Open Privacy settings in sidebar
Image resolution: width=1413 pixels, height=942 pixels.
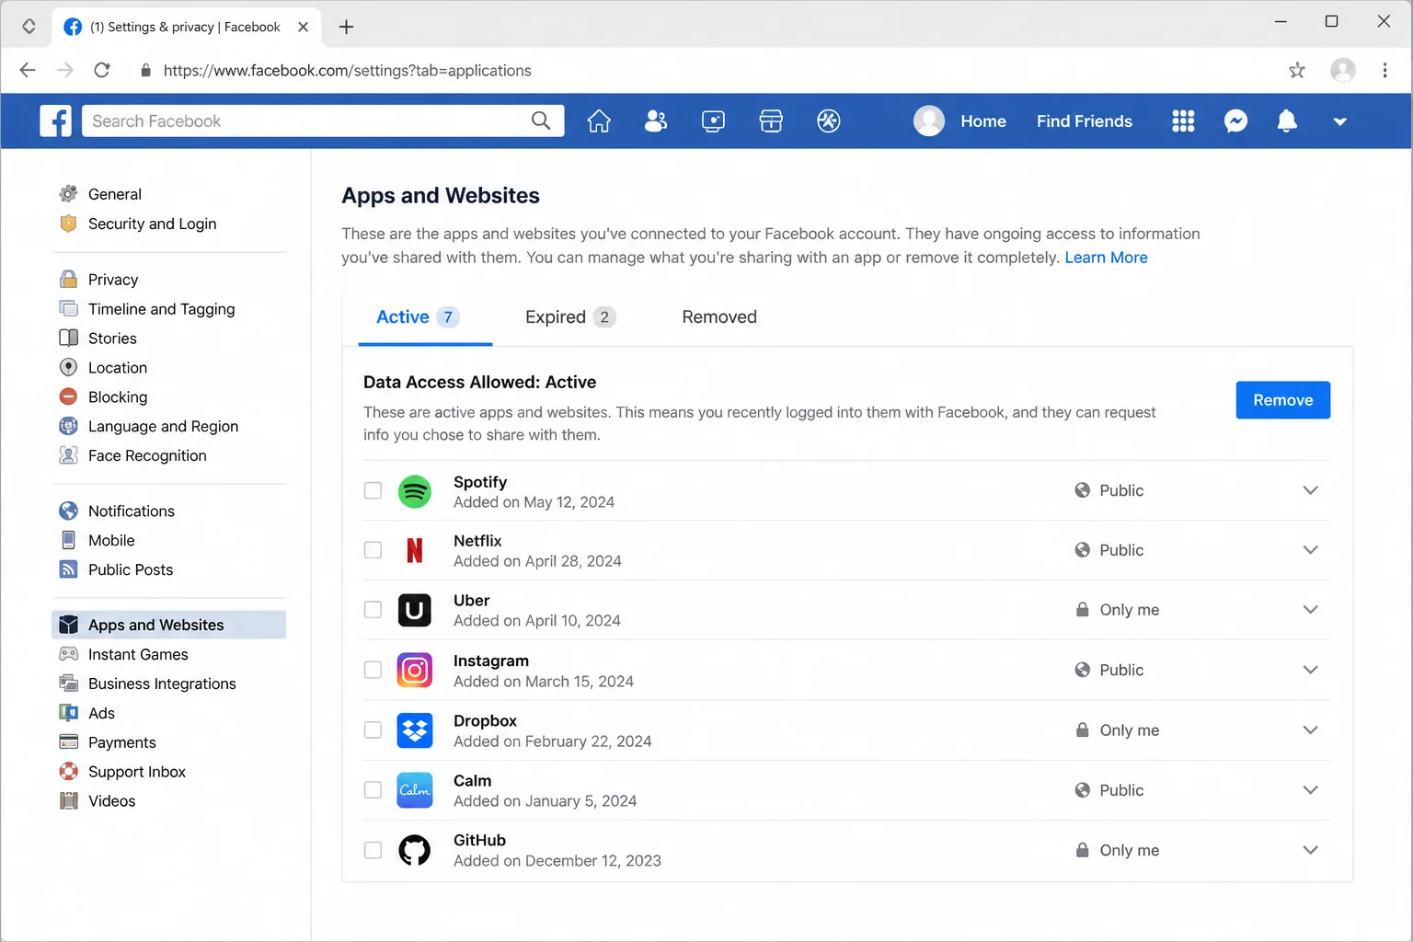click(98, 280)
